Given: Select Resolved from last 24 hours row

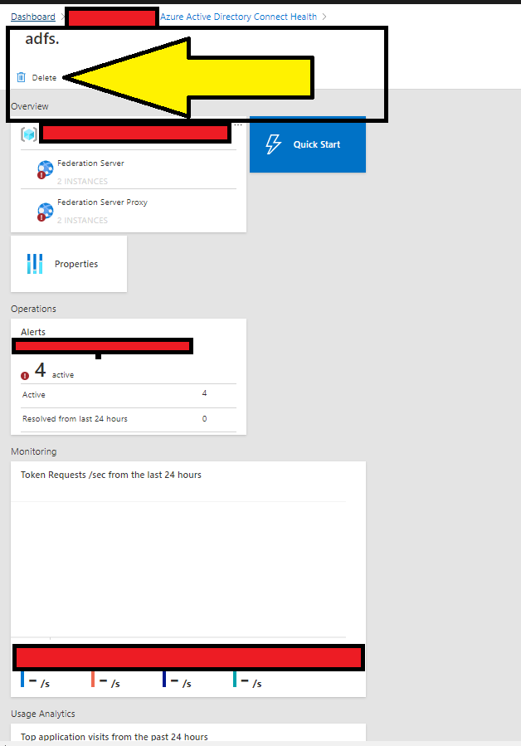Looking at the screenshot, I should [x=129, y=419].
